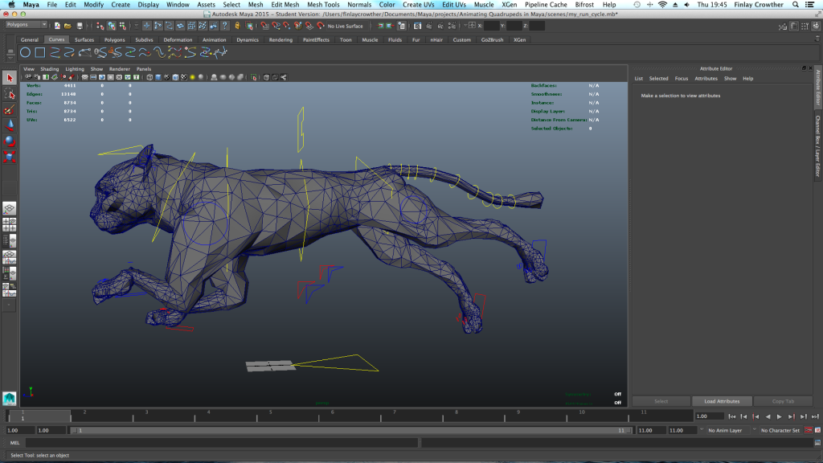823x463 pixels.
Task: Click the range slider bar
Action: coord(350,431)
